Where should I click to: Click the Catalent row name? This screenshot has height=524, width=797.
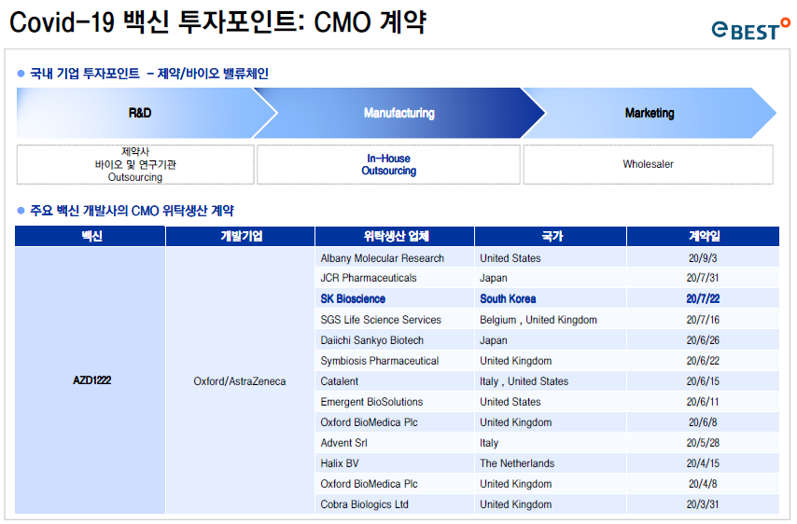pos(339,381)
